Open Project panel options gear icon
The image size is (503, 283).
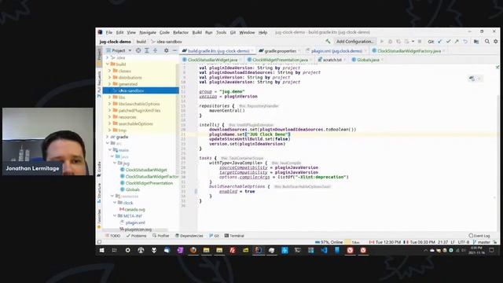(x=166, y=50)
